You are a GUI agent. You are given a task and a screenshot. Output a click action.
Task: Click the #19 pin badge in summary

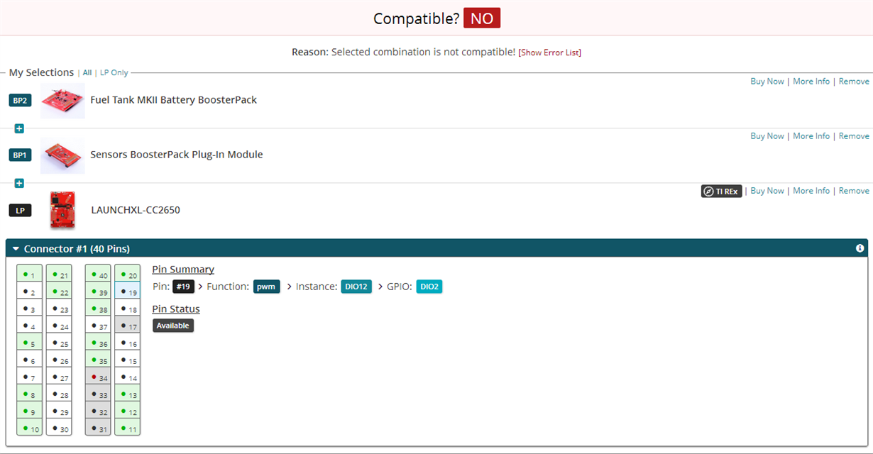click(183, 287)
